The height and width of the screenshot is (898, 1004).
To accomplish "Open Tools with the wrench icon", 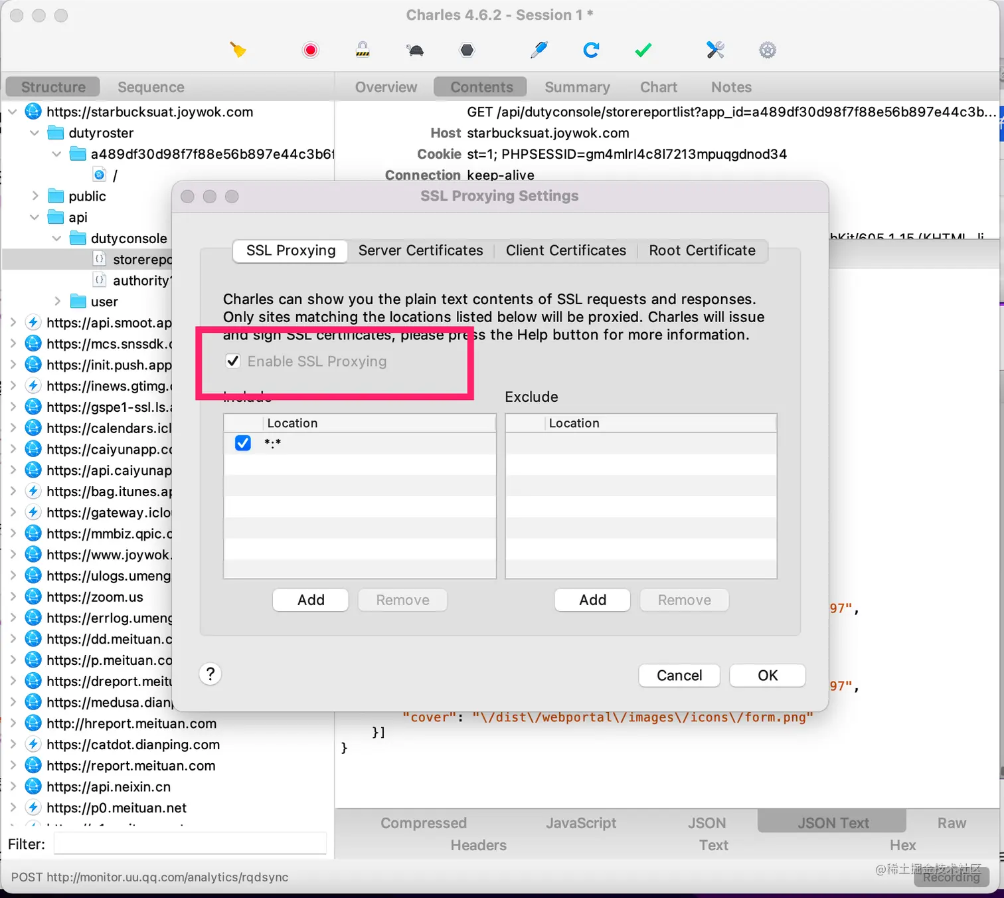I will (x=715, y=50).
